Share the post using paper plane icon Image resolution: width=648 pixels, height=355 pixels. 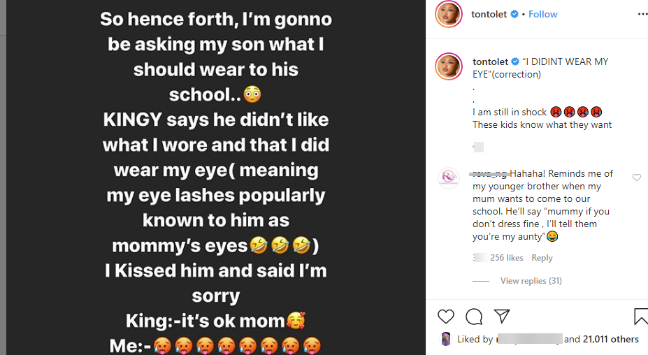[502, 317]
